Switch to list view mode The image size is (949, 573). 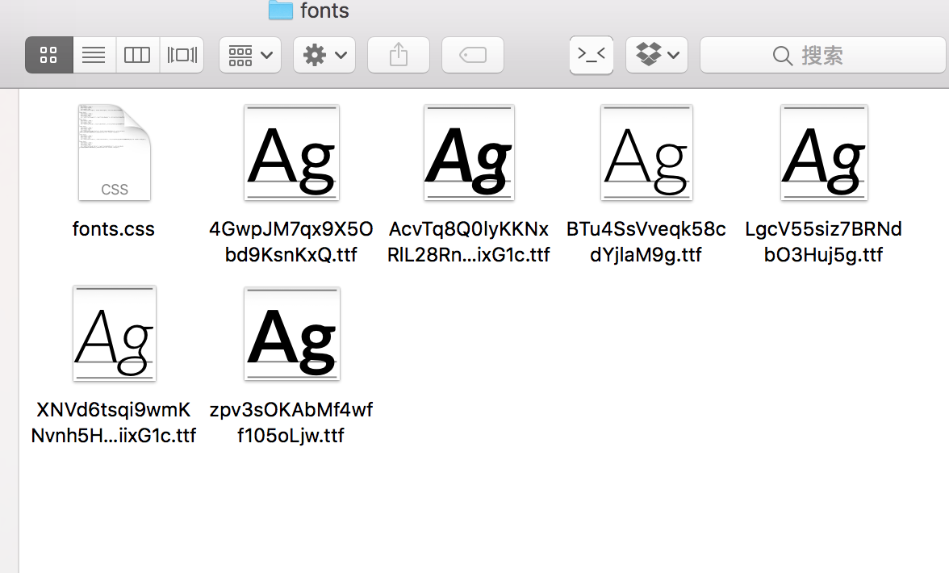(94, 55)
